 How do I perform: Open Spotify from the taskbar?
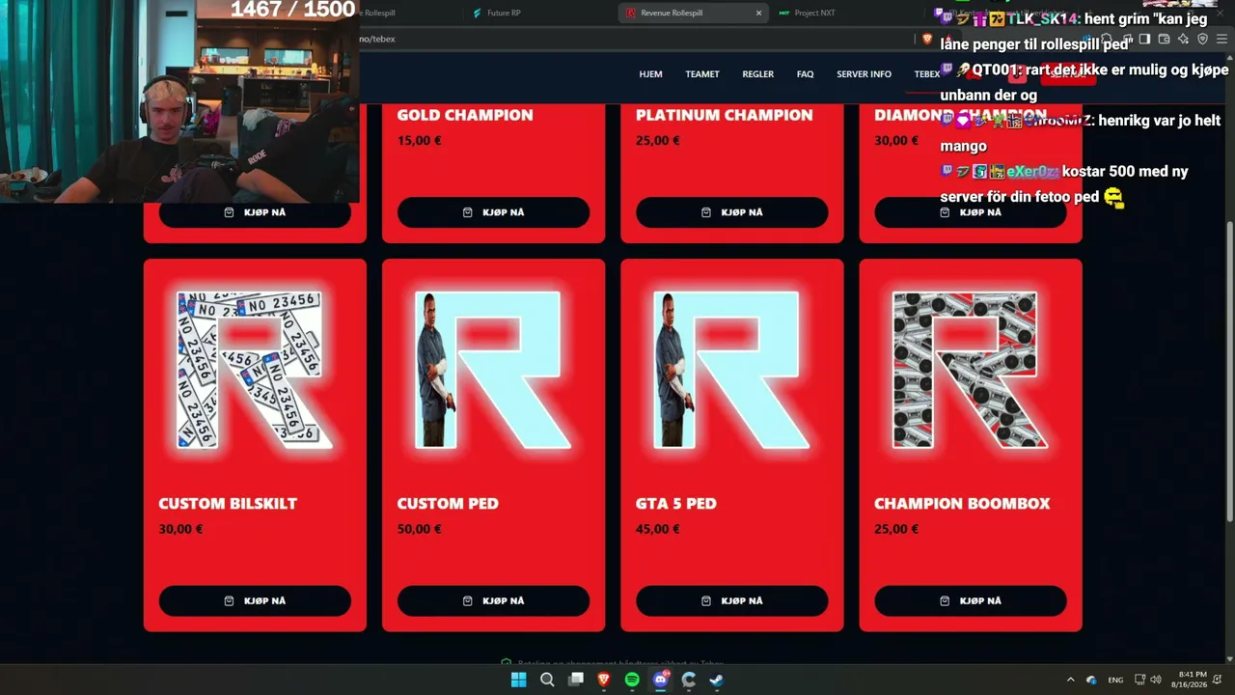click(x=632, y=680)
